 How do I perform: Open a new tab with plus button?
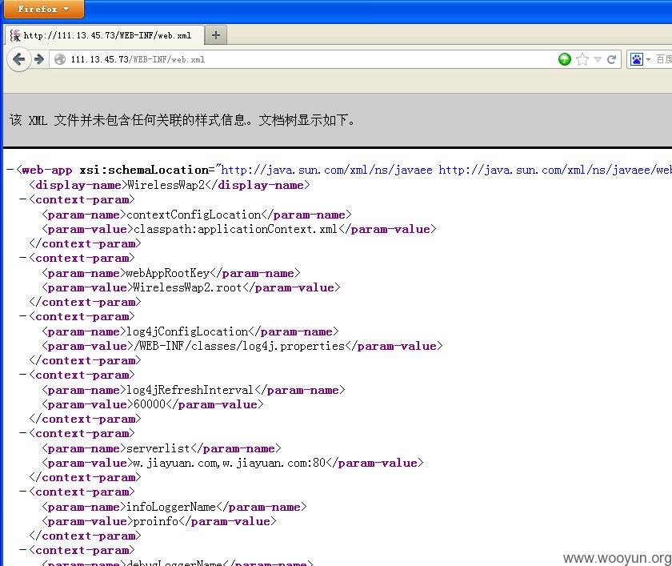click(216, 35)
